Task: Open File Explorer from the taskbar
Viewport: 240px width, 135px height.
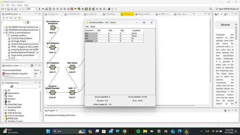Action: click(x=145, y=131)
